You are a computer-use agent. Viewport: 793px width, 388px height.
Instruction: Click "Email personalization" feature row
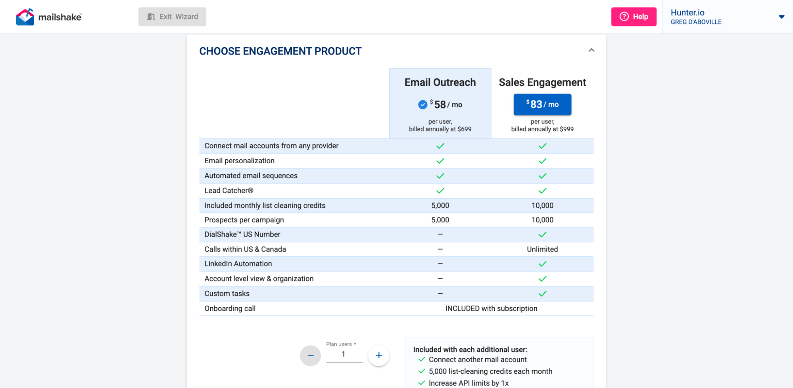click(396, 161)
